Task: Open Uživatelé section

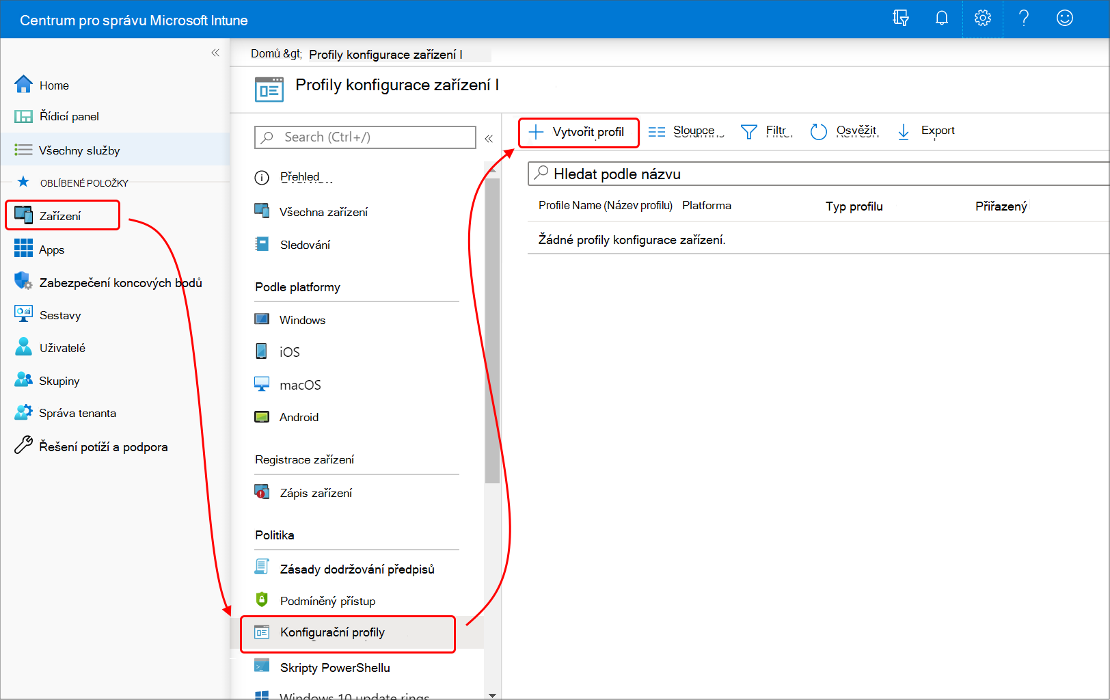Action: click(x=62, y=348)
